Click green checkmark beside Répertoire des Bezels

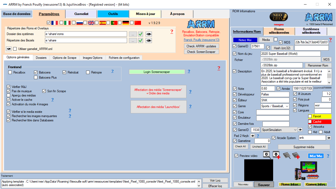(x=140, y=40)
